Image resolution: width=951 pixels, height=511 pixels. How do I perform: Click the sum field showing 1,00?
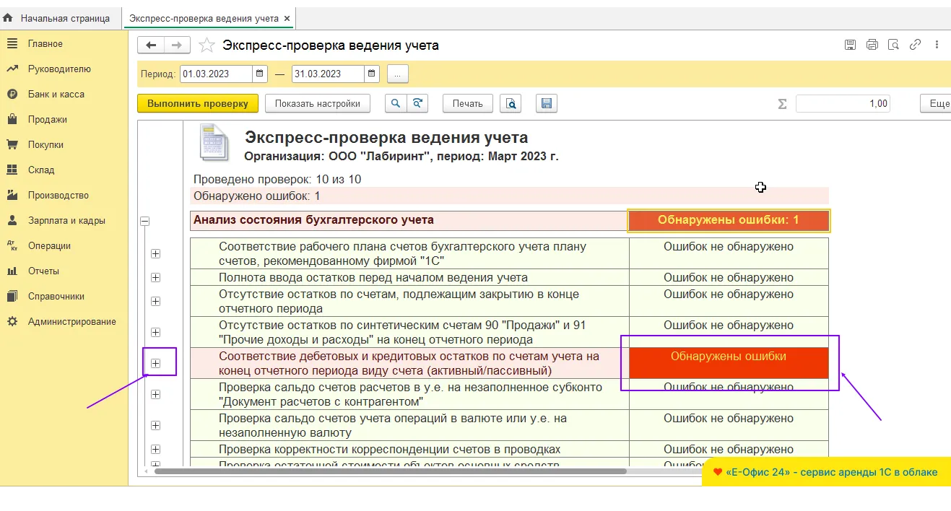[x=842, y=103]
